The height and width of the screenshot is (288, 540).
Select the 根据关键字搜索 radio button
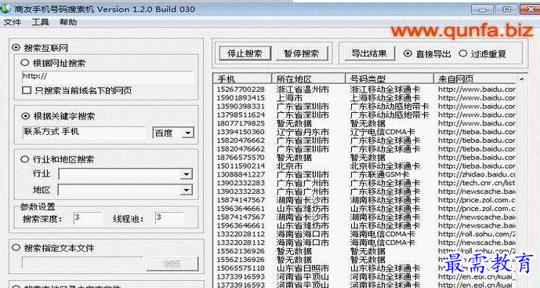(26, 116)
